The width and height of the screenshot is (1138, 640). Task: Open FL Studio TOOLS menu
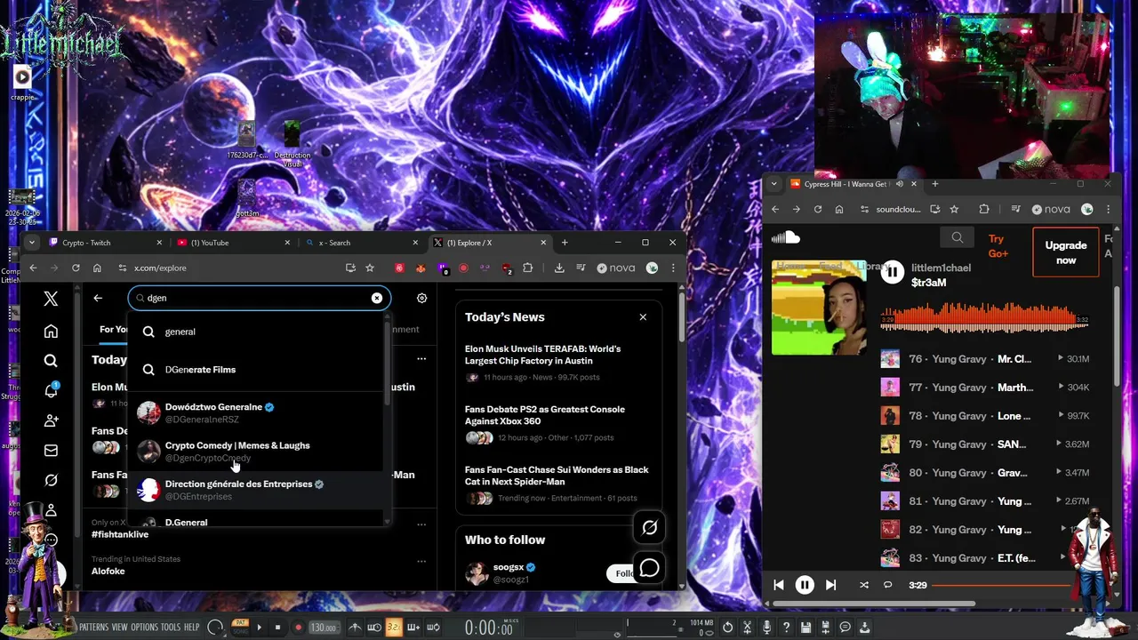(171, 628)
